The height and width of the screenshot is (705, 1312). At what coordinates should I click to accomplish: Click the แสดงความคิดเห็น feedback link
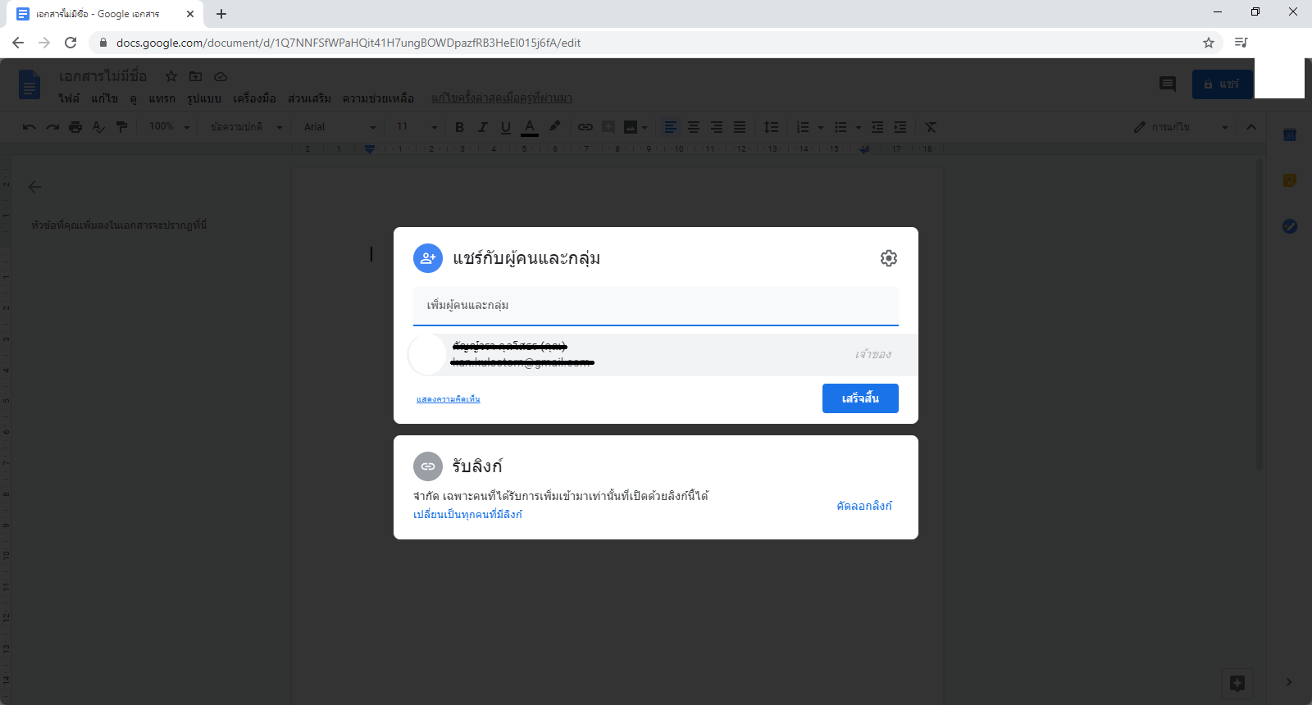[x=449, y=399]
